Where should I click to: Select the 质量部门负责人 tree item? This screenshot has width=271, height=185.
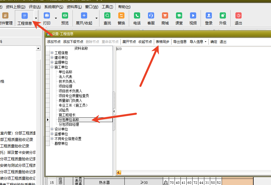tap(70, 101)
